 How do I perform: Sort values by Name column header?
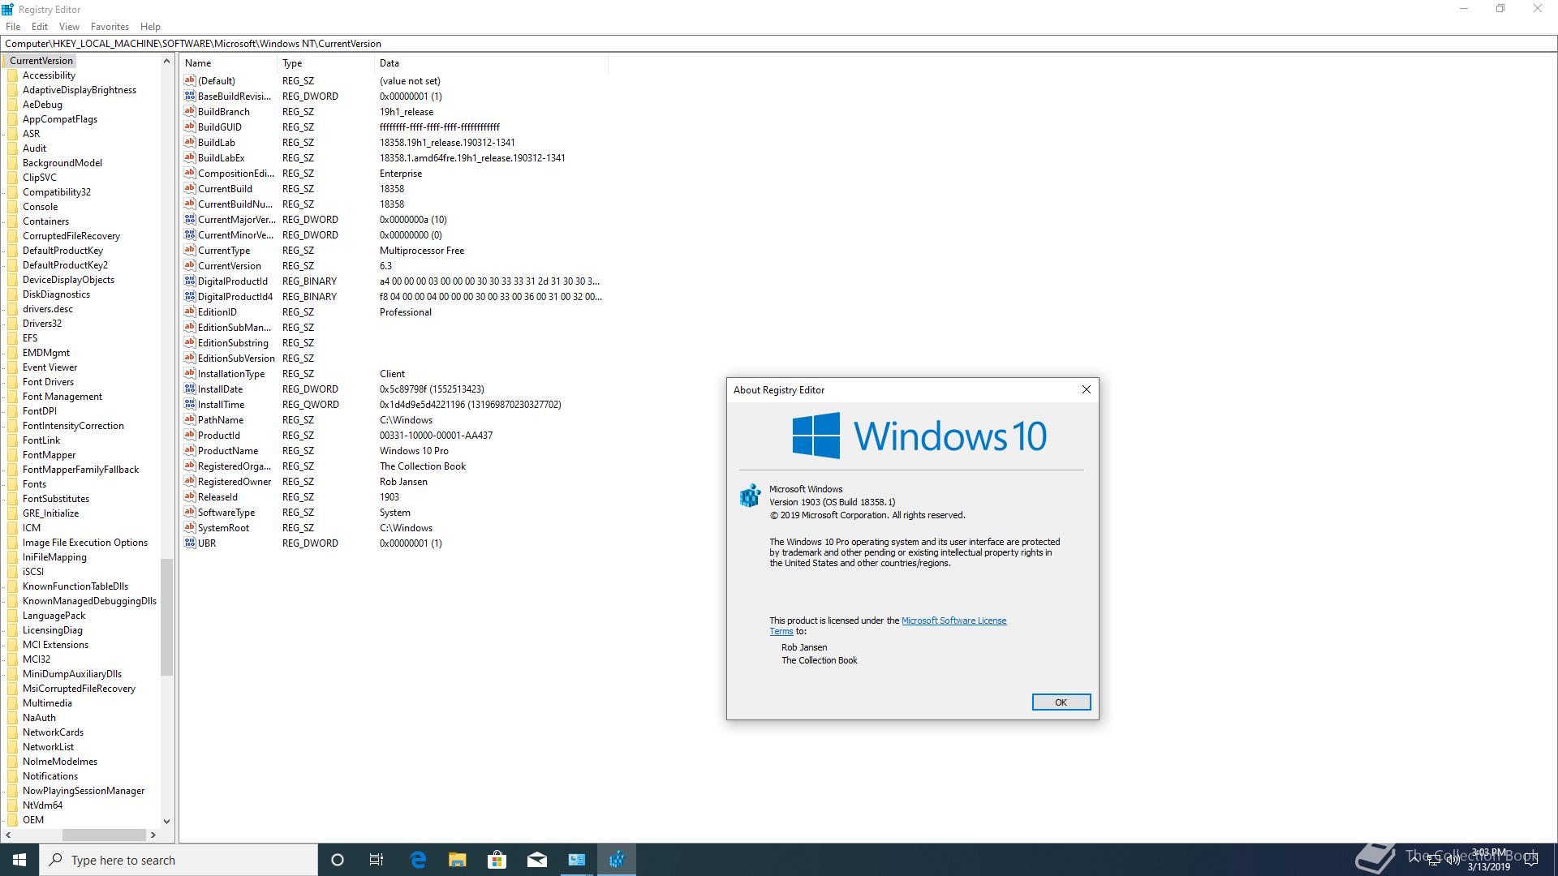point(229,63)
